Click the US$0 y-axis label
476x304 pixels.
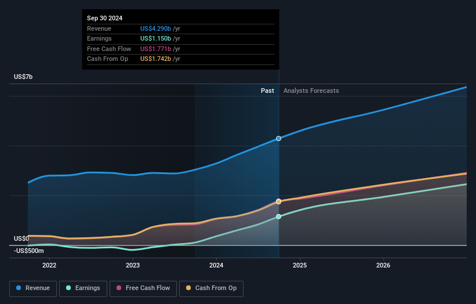click(21, 238)
